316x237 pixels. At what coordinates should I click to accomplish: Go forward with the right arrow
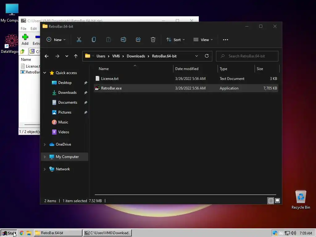pos(57,56)
